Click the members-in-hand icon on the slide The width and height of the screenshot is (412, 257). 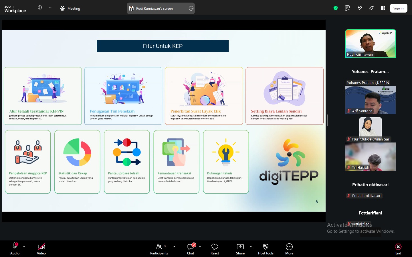point(28,152)
